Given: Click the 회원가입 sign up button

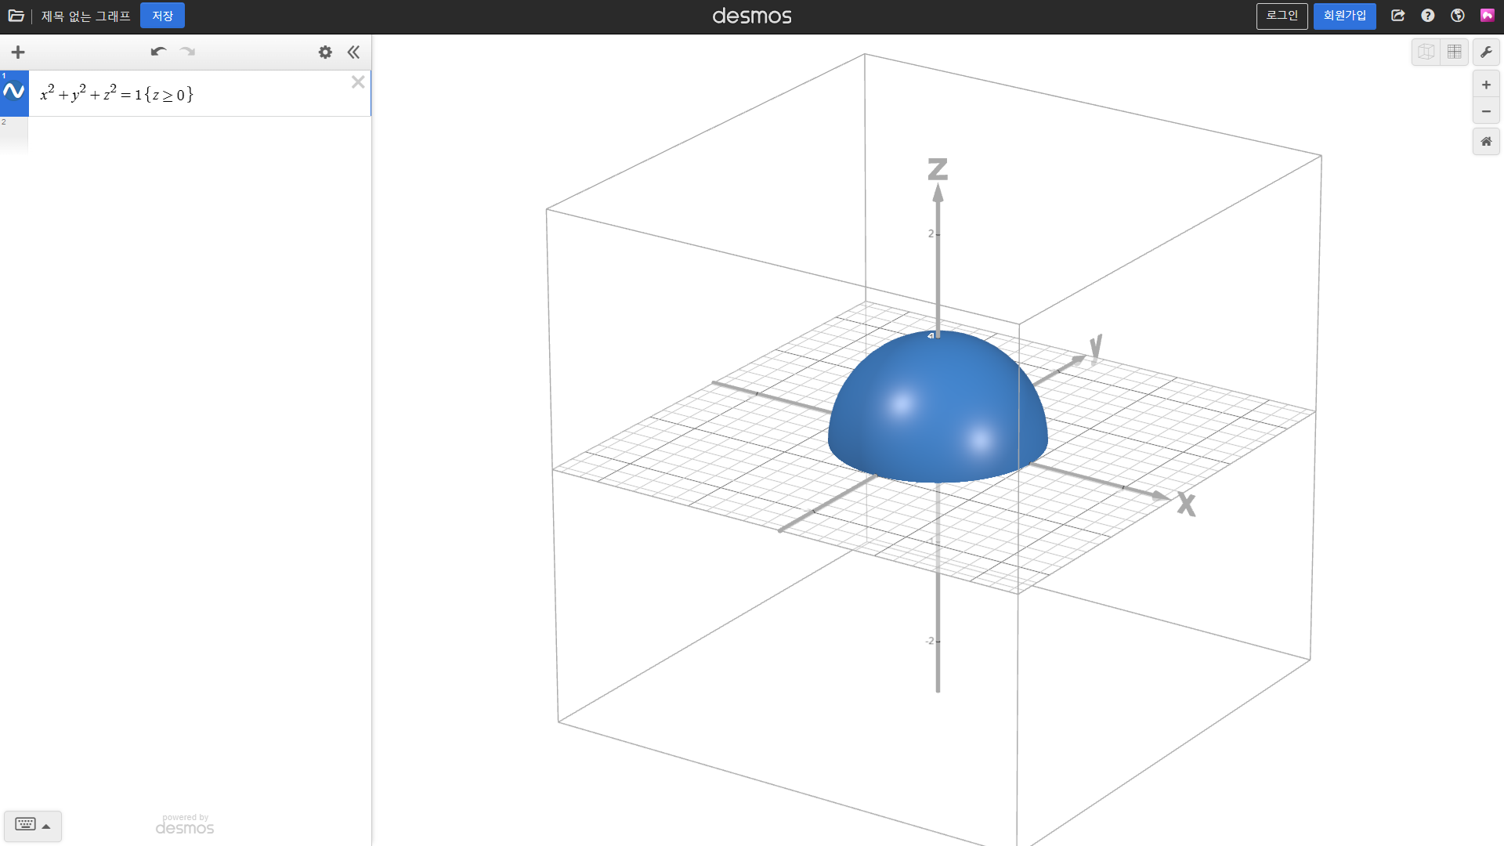Looking at the screenshot, I should [1344, 16].
